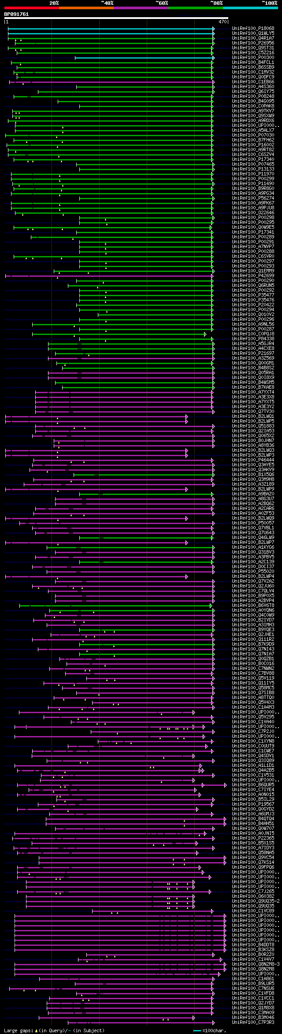The image size is (282, 1034).
Task: Open hit UniRef100_Q4SDV1
Action: (253, 756)
